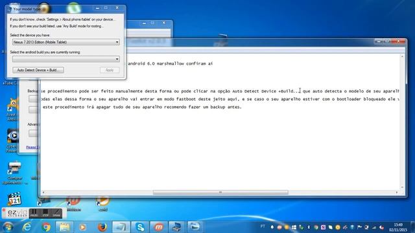
Task: Close the Your model type dialog
Action: 117,8
